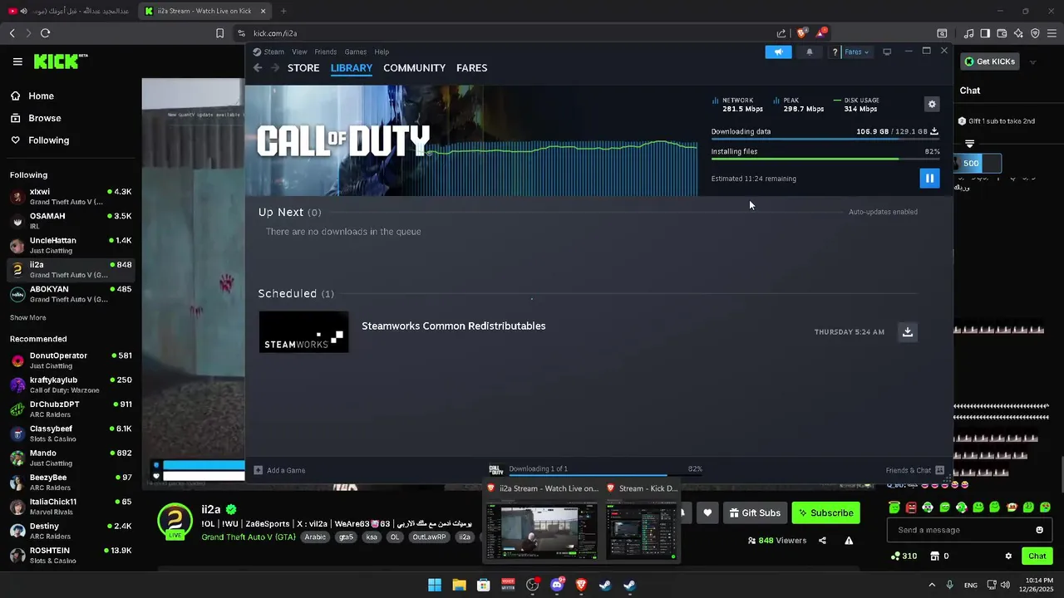Open Brave Leo AI sparkle icon
The image size is (1064, 598).
pos(1018,33)
